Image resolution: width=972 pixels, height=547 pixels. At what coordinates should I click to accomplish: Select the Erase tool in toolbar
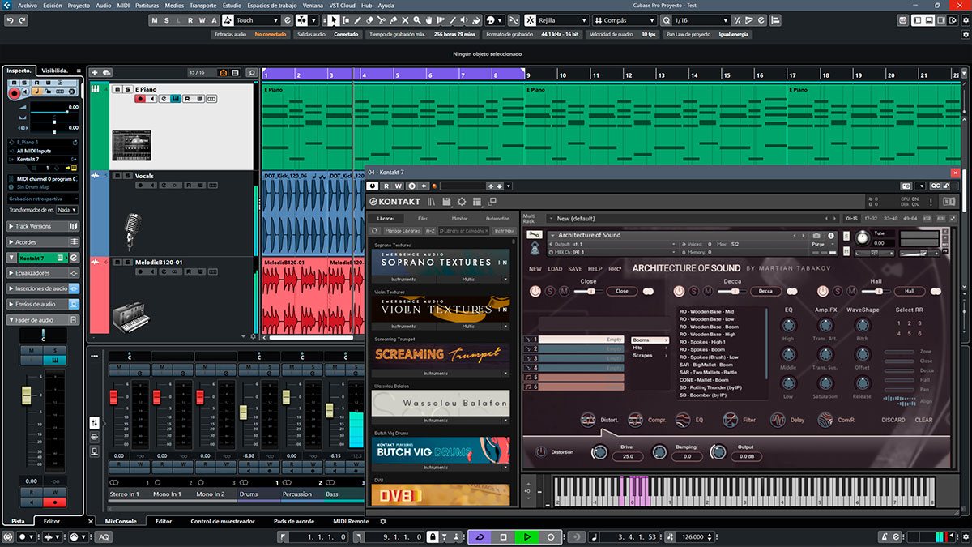point(369,20)
